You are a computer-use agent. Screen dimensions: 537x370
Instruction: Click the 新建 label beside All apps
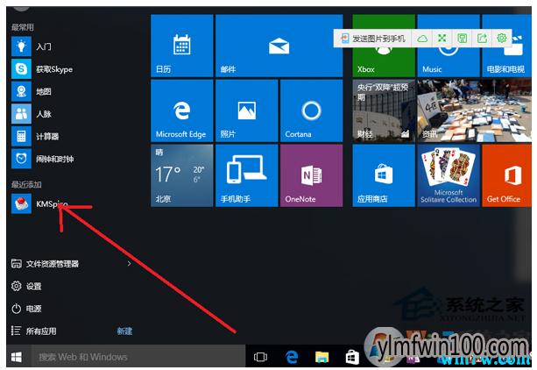click(x=124, y=331)
